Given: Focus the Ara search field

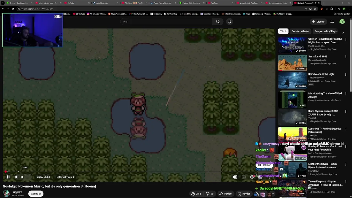Looking at the screenshot, I should (166, 21).
